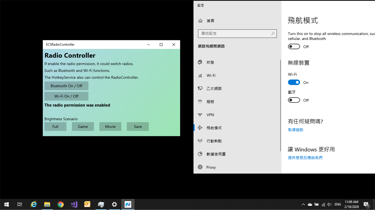Image resolution: width=375 pixels, height=210 pixels.
Task: Select the Movie brightness scenario
Action: 110,126
